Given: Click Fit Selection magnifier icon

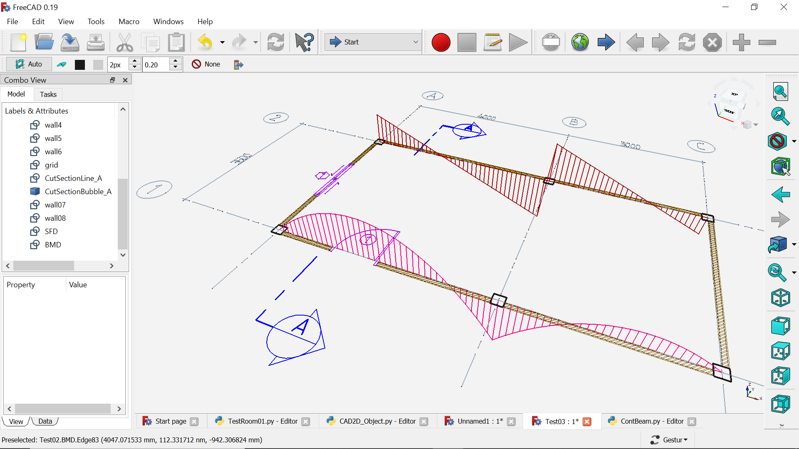Looking at the screenshot, I should tap(780, 116).
